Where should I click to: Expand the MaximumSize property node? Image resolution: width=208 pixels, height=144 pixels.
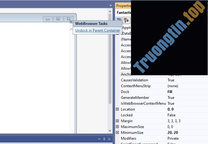[117, 127]
